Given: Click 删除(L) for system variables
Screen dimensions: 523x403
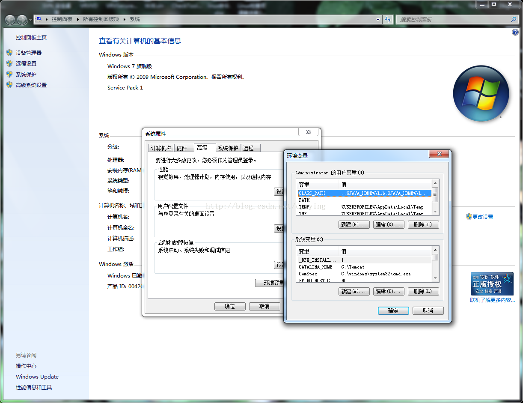Looking at the screenshot, I should (423, 291).
